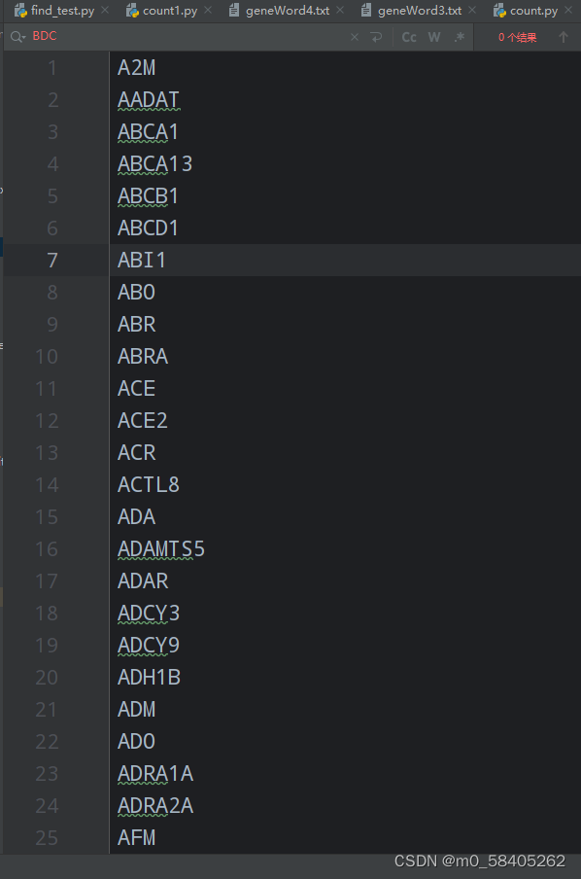Enable .* regex search mode

(459, 37)
